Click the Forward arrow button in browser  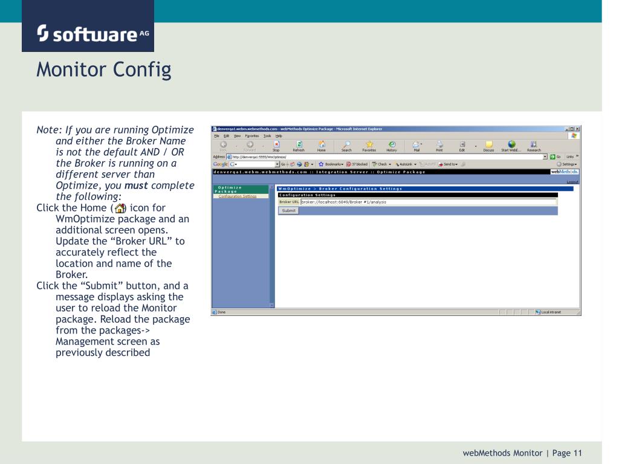tap(250, 146)
